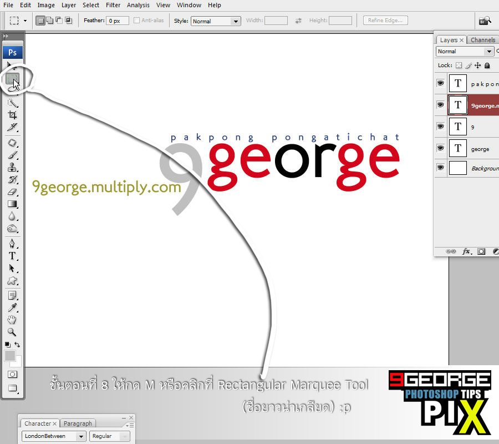Open the tool preset picker arrow
Viewport: 499px width, 444px height.
coord(25,21)
